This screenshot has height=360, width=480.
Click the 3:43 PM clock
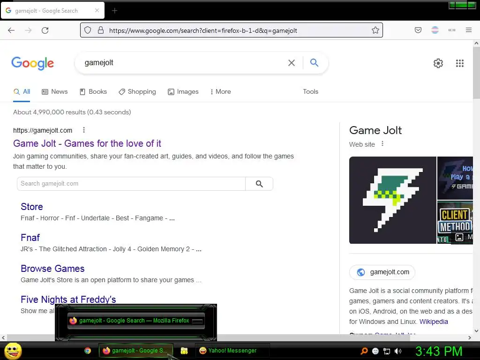(439, 351)
